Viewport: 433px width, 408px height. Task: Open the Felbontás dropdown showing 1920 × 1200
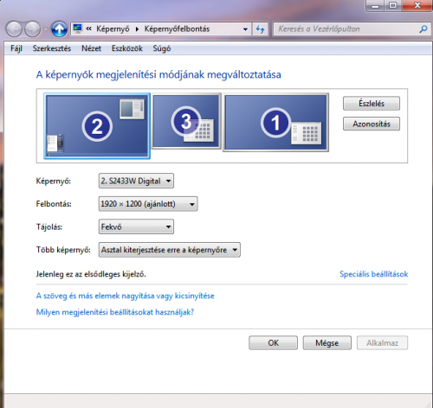click(148, 204)
